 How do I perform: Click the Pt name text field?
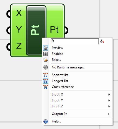(75, 41)
